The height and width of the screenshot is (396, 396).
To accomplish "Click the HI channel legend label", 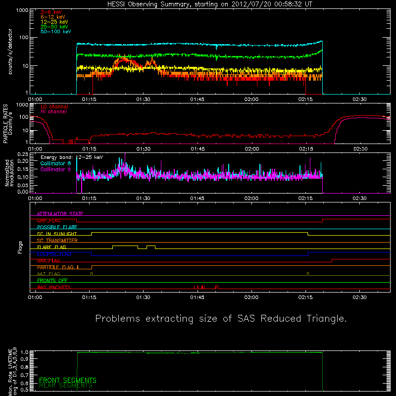I will pyautogui.click(x=53, y=112).
